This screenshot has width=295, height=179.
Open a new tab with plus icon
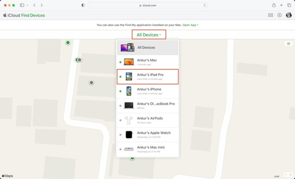pos(281,5)
